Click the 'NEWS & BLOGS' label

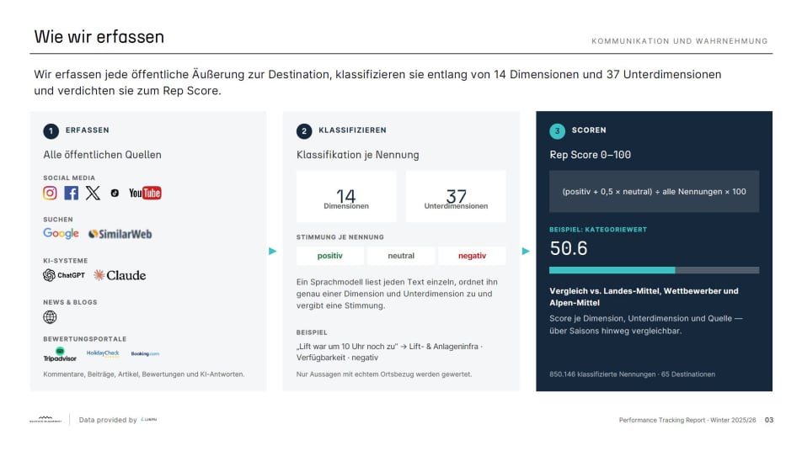coord(70,302)
